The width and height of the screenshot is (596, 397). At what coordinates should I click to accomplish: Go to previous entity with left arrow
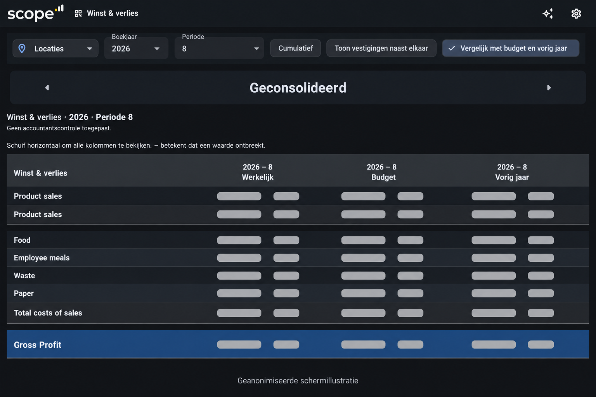pos(47,88)
